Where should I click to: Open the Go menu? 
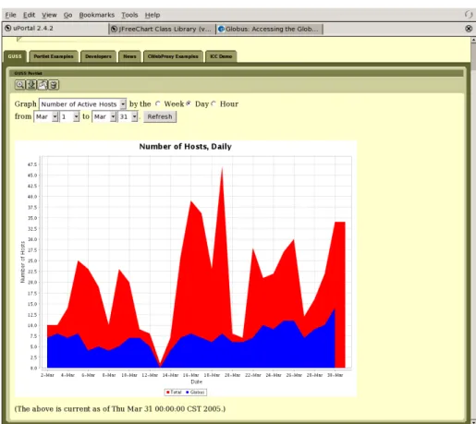67,15
